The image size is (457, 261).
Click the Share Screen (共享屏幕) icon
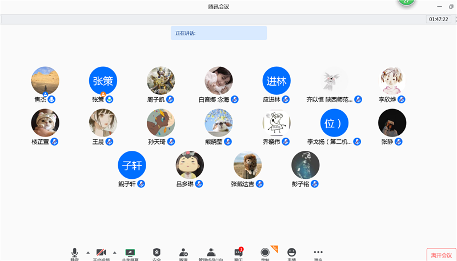130,253
